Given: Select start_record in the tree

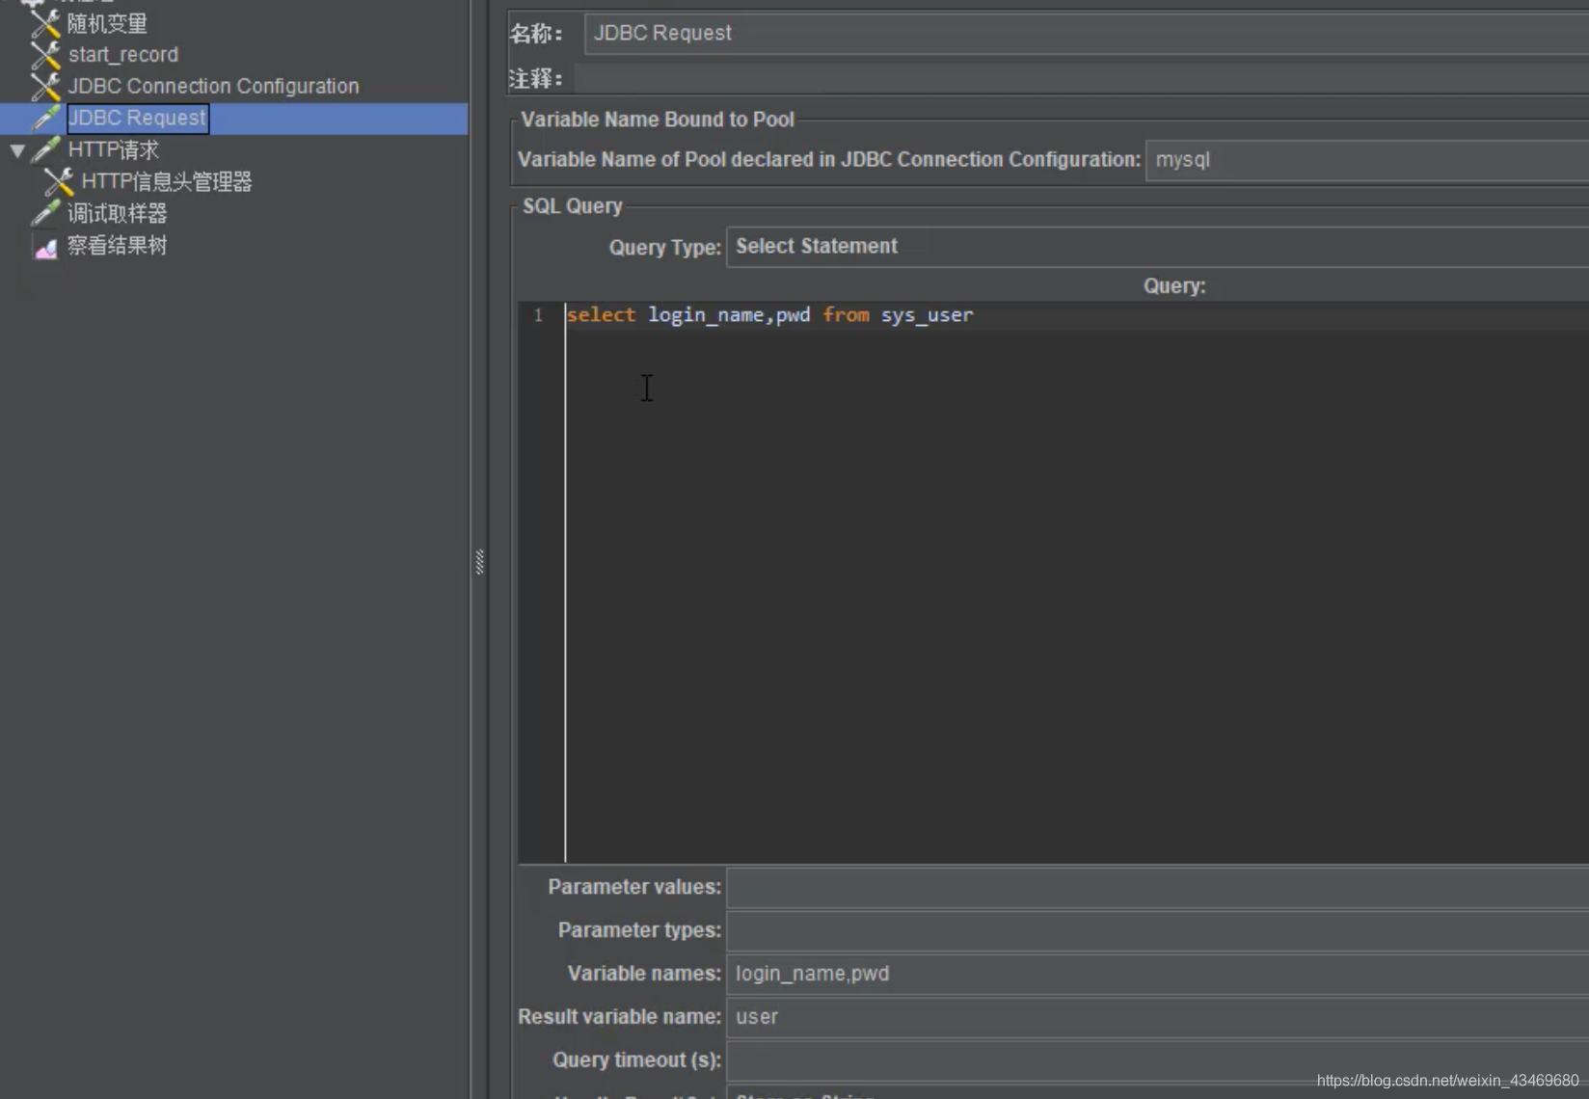Looking at the screenshot, I should coord(122,55).
